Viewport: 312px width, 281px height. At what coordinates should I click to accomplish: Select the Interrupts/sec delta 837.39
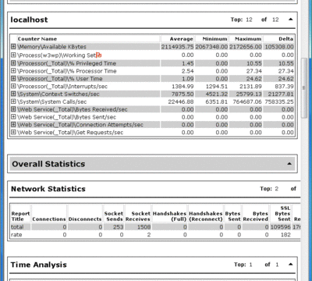[284, 87]
